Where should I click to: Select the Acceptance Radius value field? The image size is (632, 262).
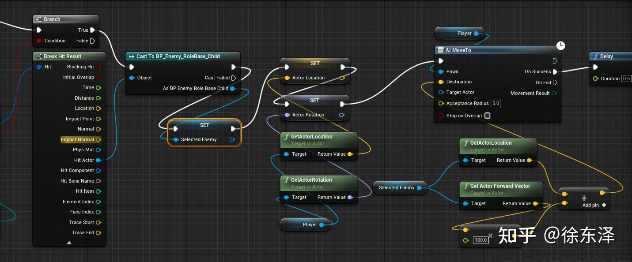496,103
